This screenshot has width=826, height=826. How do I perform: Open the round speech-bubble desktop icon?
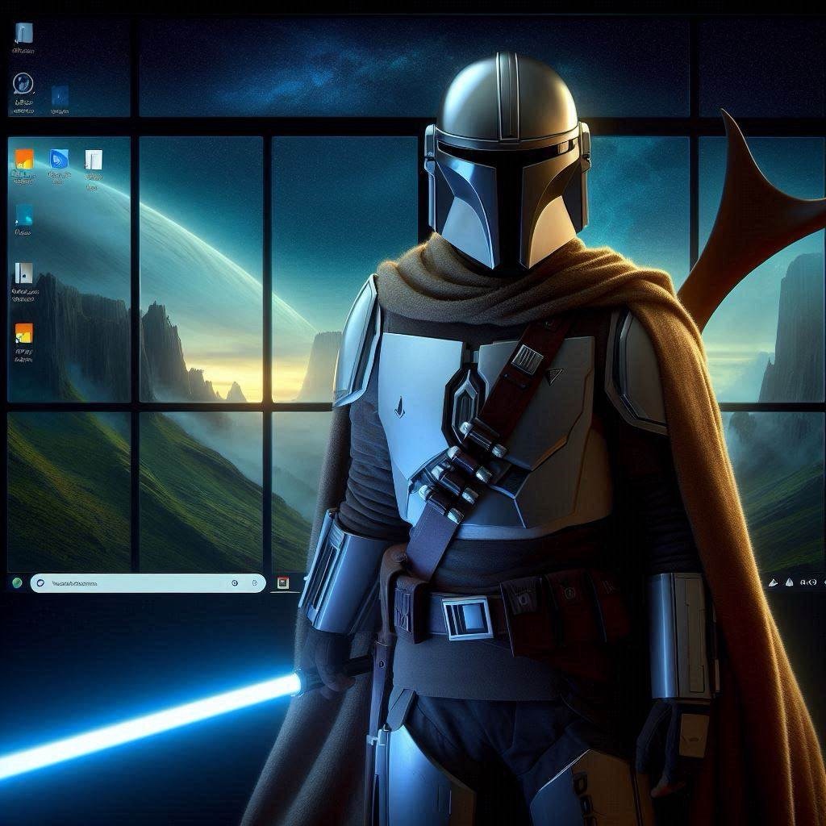click(x=23, y=83)
